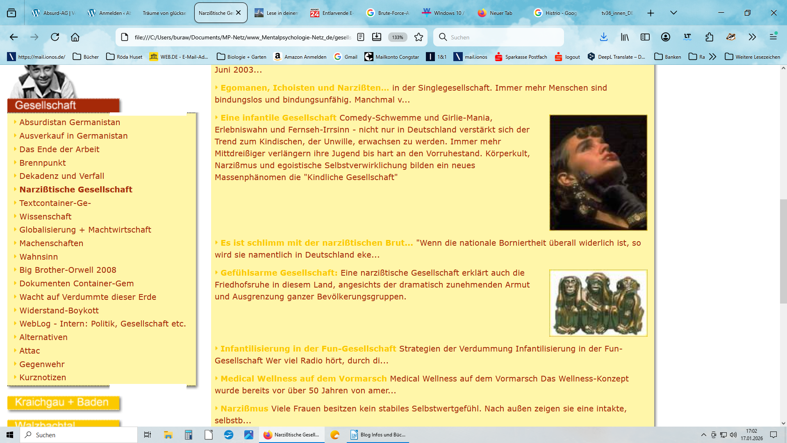787x443 pixels.
Task: Open the Eine infantile Gesellschaft article link
Action: 278,118
